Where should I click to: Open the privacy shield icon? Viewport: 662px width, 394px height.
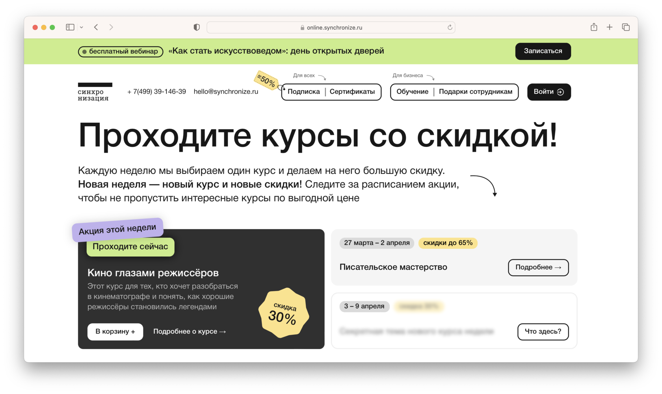coord(197,27)
